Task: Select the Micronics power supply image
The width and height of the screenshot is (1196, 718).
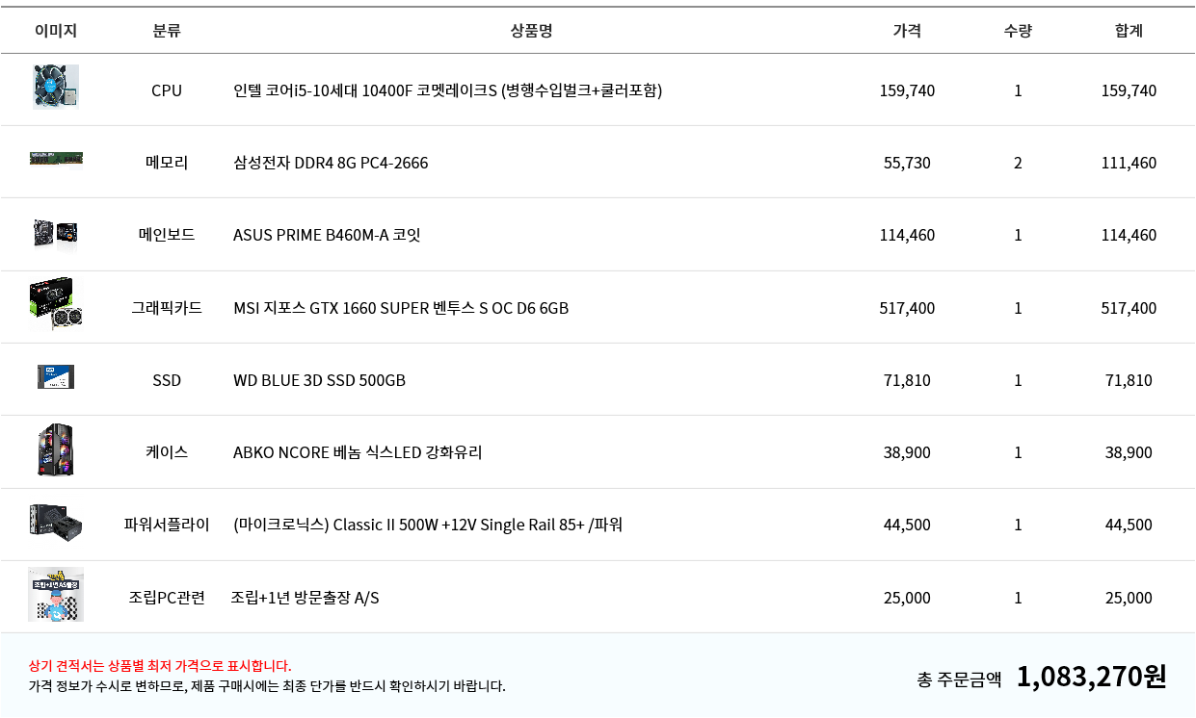Action: click(x=56, y=521)
